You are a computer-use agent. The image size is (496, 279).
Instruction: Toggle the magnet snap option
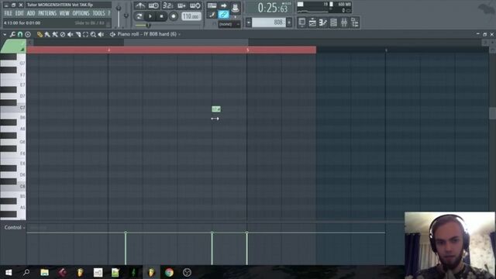pos(20,34)
